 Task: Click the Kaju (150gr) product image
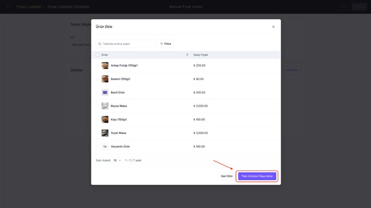click(105, 119)
